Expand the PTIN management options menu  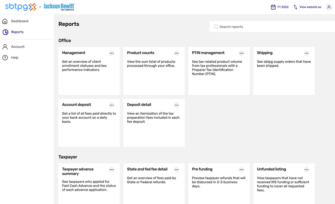242,53
